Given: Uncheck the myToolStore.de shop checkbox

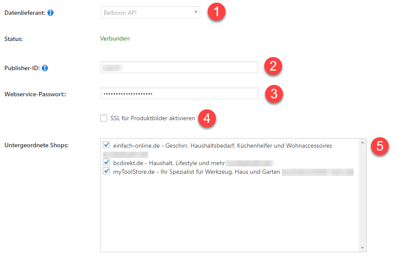Looking at the screenshot, I should tap(106, 171).
